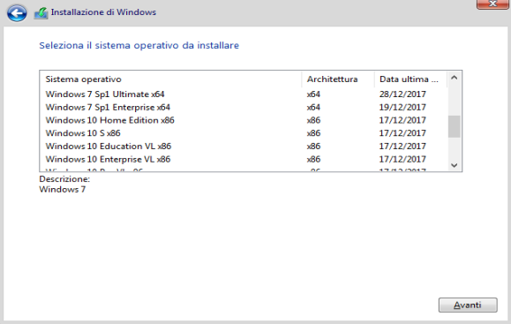Close the Installazione di Windows window
Image resolution: width=511 pixels, height=324 pixels.
click(x=492, y=4)
